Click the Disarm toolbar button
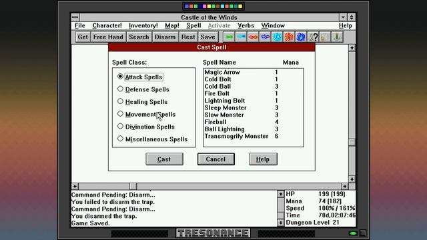This screenshot has height=240, width=427. tap(165, 37)
